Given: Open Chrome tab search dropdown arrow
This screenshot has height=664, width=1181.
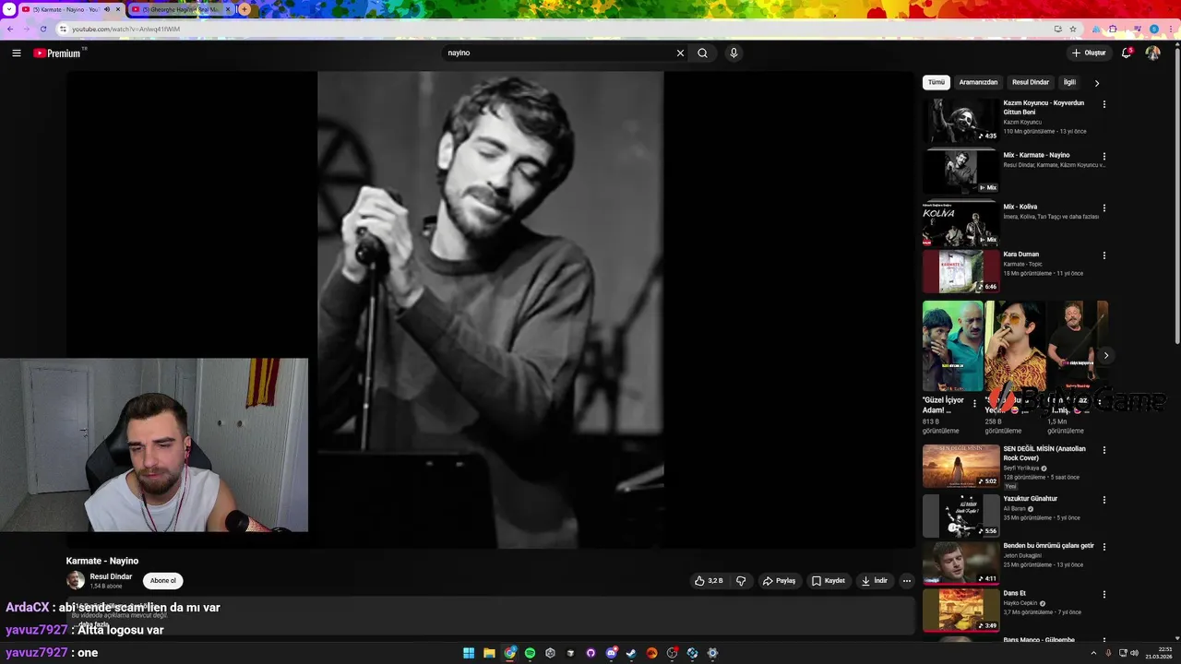Looking at the screenshot, I should click(8, 9).
